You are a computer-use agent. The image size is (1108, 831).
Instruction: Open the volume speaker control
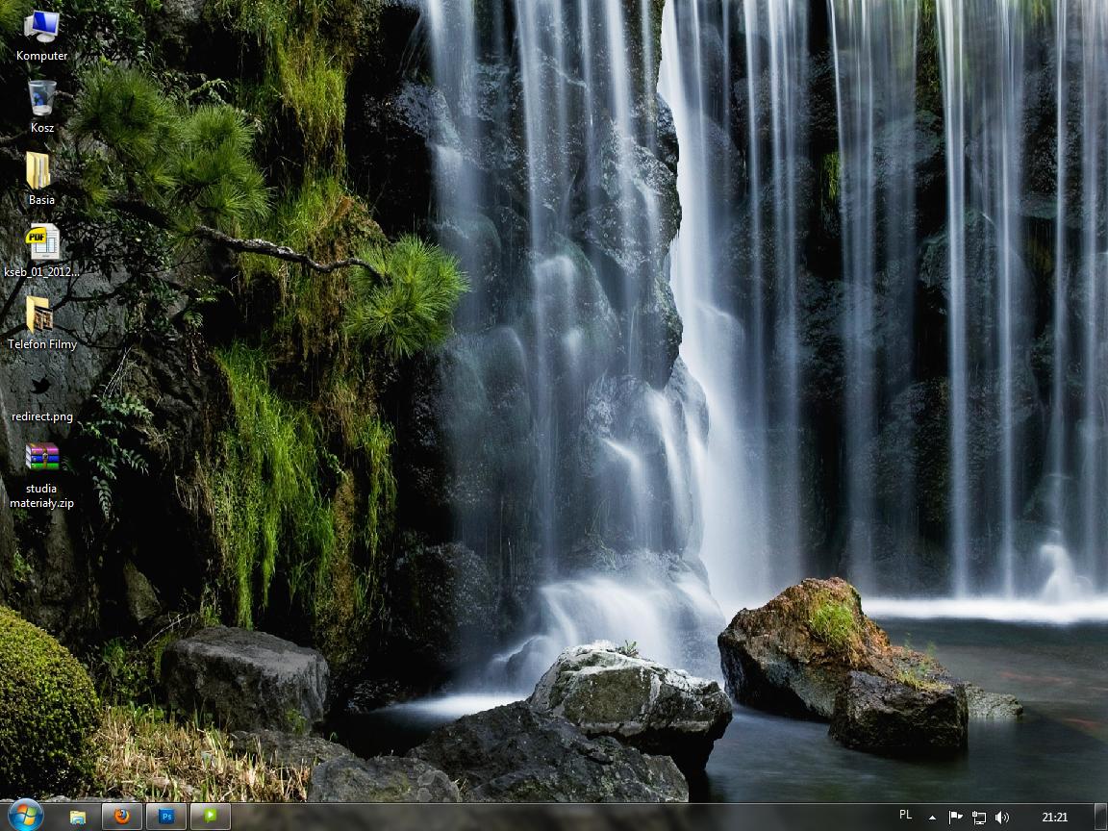pyautogui.click(x=1002, y=818)
